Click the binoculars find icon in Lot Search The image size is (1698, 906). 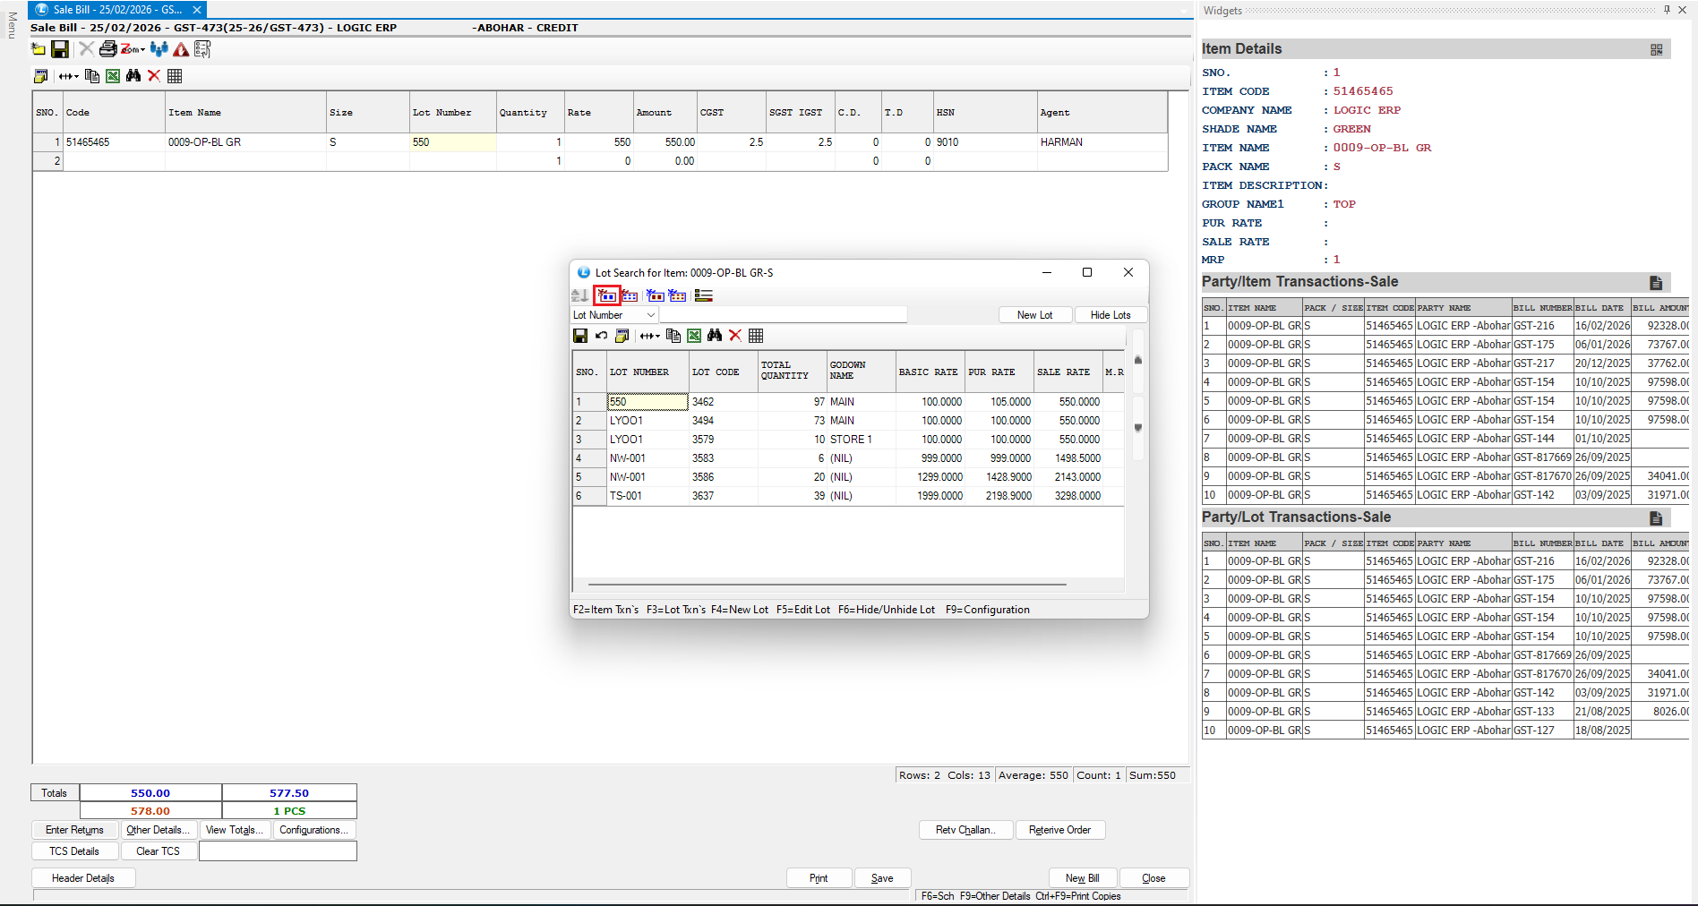(714, 336)
